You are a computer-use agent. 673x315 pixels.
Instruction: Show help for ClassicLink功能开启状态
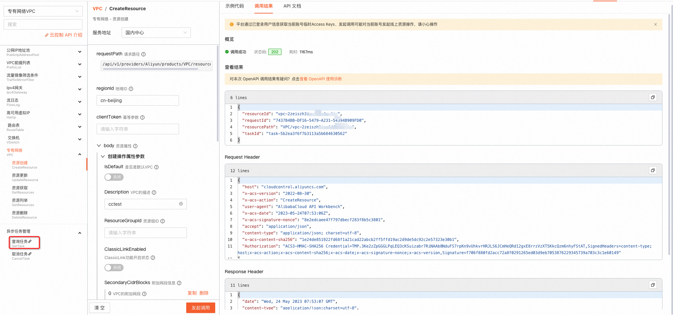click(x=153, y=258)
